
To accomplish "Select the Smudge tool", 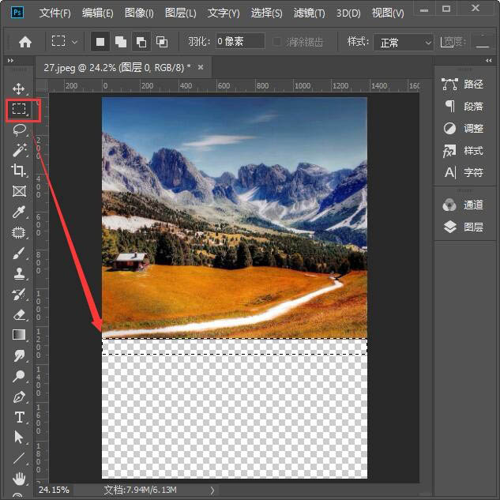I will point(19,355).
